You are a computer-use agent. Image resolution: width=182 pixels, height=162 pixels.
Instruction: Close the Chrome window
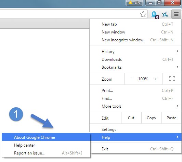click(172, 2)
